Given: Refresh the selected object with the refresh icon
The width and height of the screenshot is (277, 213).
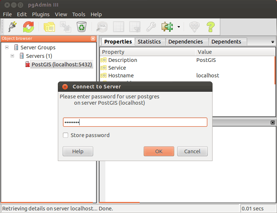Looking at the screenshot, I should coord(28,27).
